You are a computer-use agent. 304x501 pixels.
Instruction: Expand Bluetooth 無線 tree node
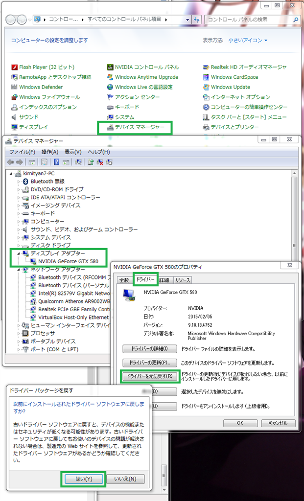[18, 182]
